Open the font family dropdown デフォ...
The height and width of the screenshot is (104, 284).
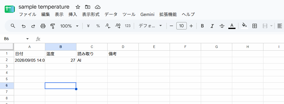pos(150,26)
